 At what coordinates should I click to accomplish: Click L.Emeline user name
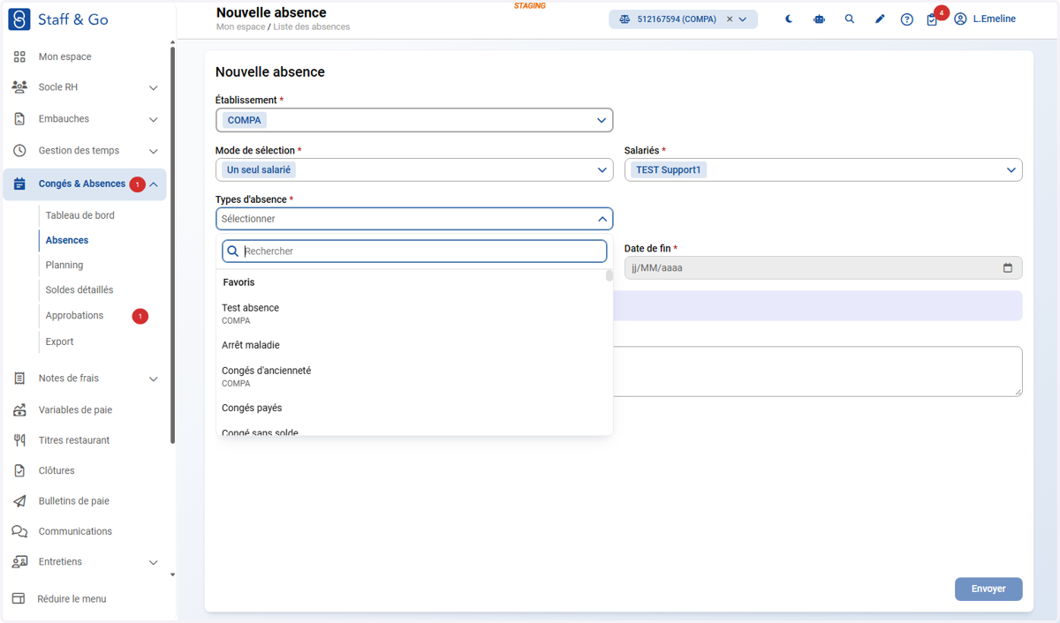(995, 19)
